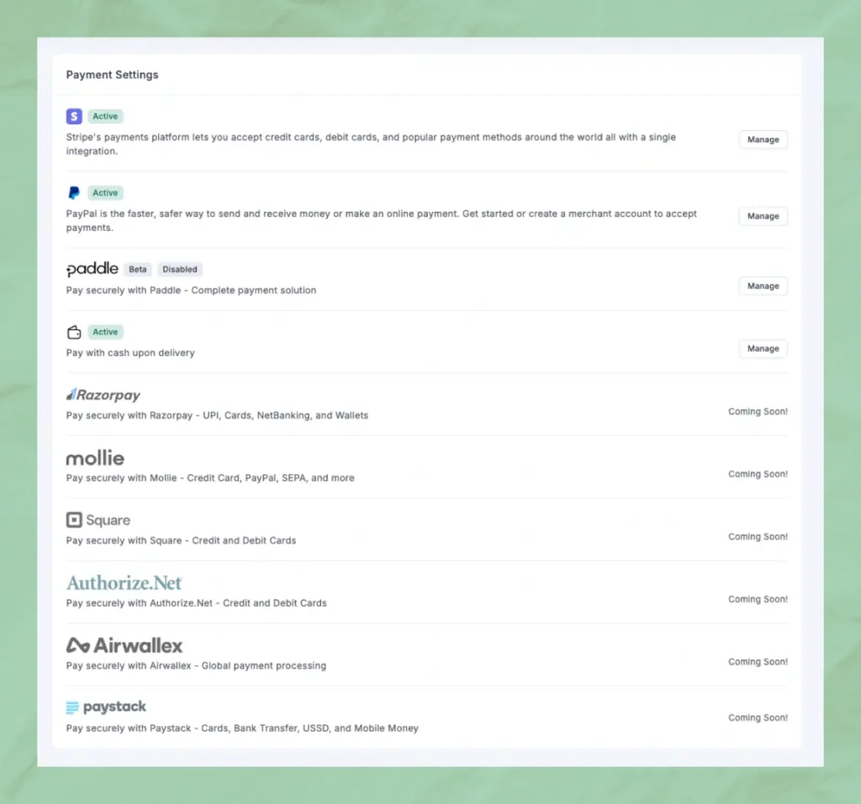Click the Square logo
Screen dimensions: 861x804
click(98, 520)
